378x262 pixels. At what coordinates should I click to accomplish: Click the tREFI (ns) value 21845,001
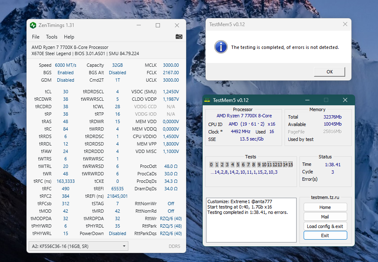coord(118,196)
